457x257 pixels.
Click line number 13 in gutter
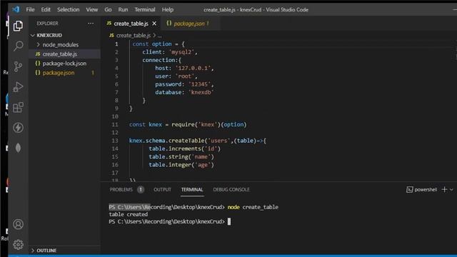[115, 141]
